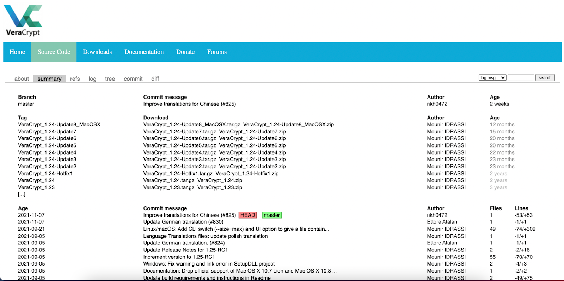Open tag VeraCrypt_1.24-Update3
564x281 pixels.
pyautogui.click(x=47, y=159)
